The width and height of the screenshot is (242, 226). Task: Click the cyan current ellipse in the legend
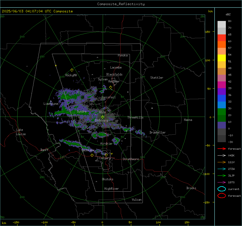pos(222,189)
